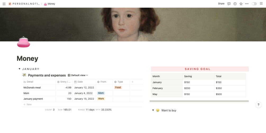This screenshot has width=266, height=133.
Task: Open the sidebar hamburger menu
Action: point(4,4)
